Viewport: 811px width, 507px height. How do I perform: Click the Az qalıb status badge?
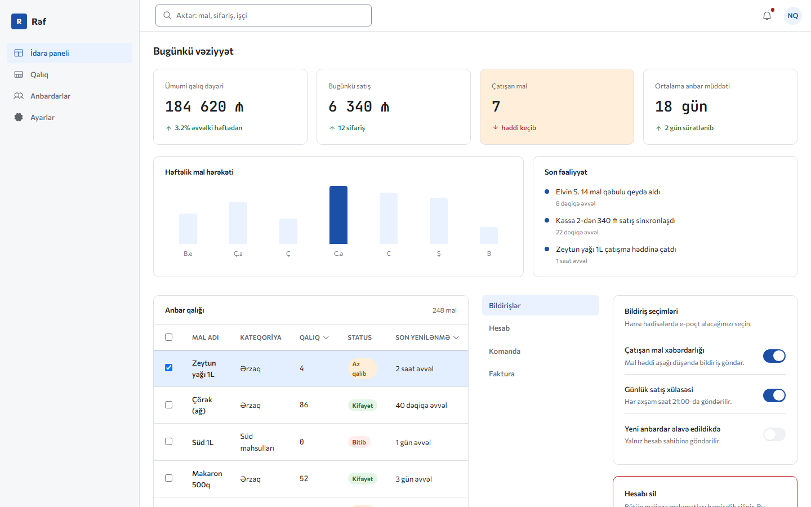point(362,368)
